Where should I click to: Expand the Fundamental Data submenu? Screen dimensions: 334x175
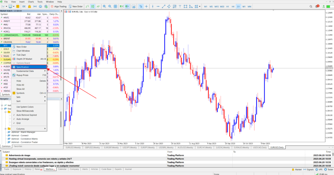[29, 71]
